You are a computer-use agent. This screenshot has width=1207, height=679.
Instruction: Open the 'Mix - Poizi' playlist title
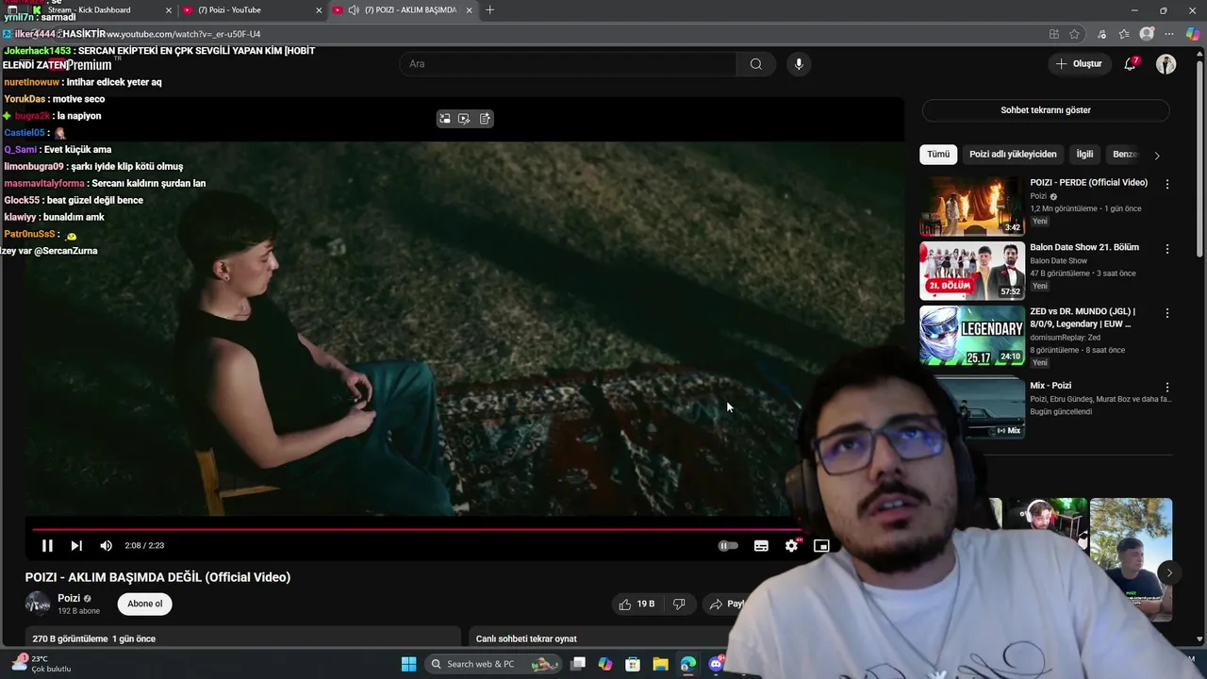point(1050,386)
